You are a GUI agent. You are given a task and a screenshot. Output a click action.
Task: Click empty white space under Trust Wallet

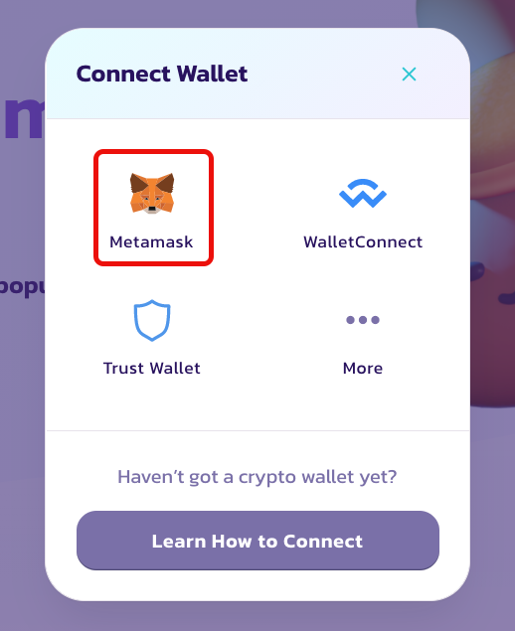coord(152,404)
